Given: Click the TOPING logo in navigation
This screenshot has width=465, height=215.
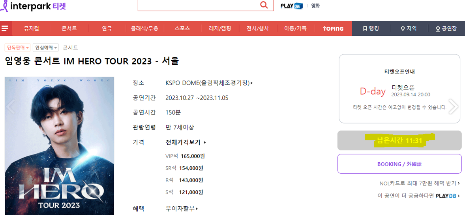Looking at the screenshot, I should (333, 29).
